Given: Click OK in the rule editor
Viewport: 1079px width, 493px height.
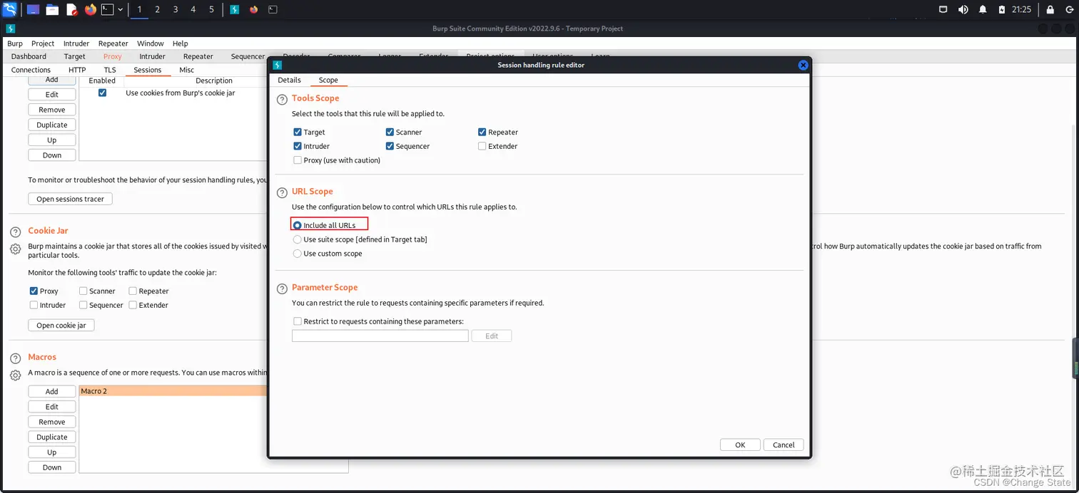Looking at the screenshot, I should [740, 445].
